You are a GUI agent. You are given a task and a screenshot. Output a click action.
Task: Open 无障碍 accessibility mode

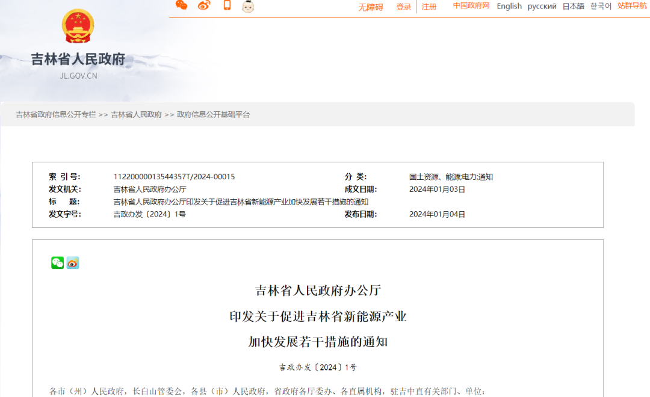(x=371, y=7)
